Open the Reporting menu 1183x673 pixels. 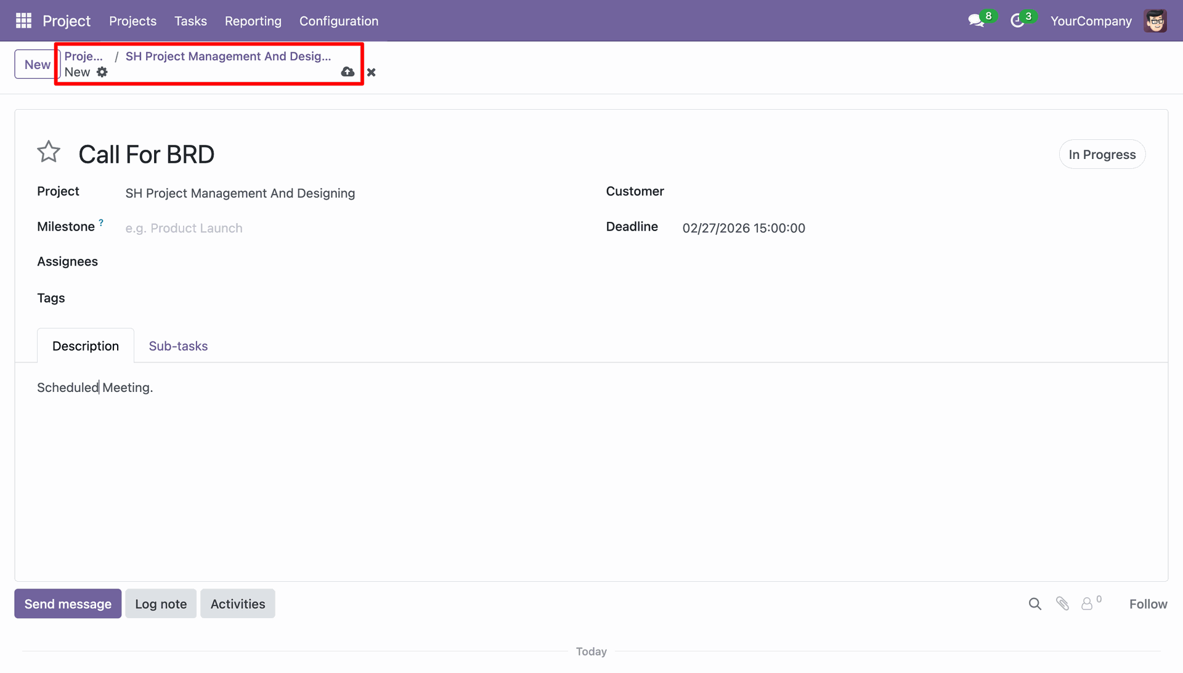tap(253, 21)
